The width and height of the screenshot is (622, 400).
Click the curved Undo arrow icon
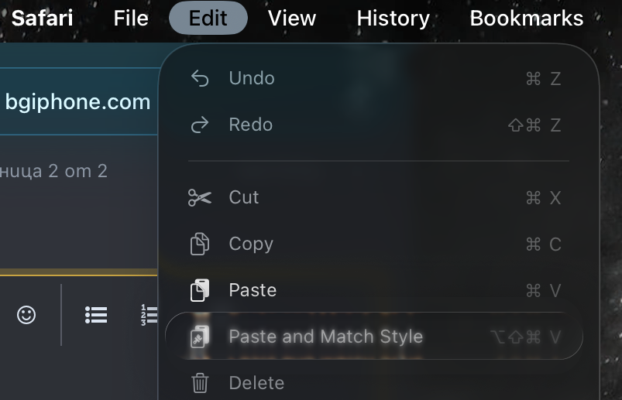pyautogui.click(x=200, y=78)
